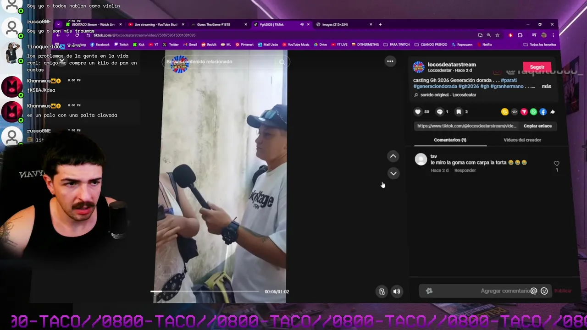Viewport: 587px width, 330px height.
Task: Go to next video with down chevron
Action: coord(393,173)
